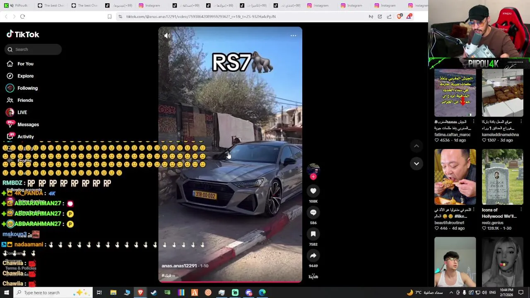Open the ENG language switcher
This screenshot has height=298, width=530.
tap(492, 293)
